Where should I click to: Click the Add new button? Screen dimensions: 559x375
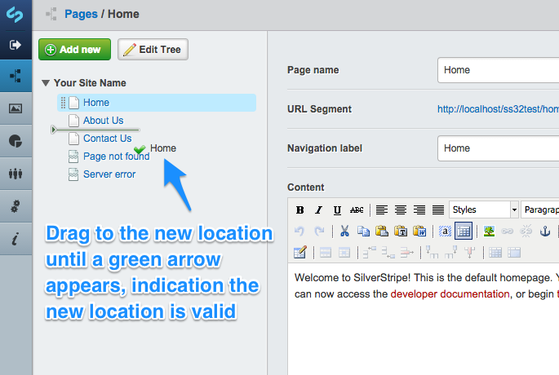(x=74, y=50)
